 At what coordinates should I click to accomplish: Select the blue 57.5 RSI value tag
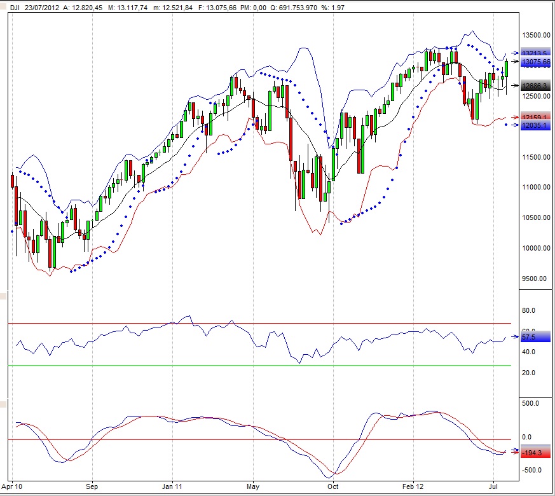tap(529, 336)
